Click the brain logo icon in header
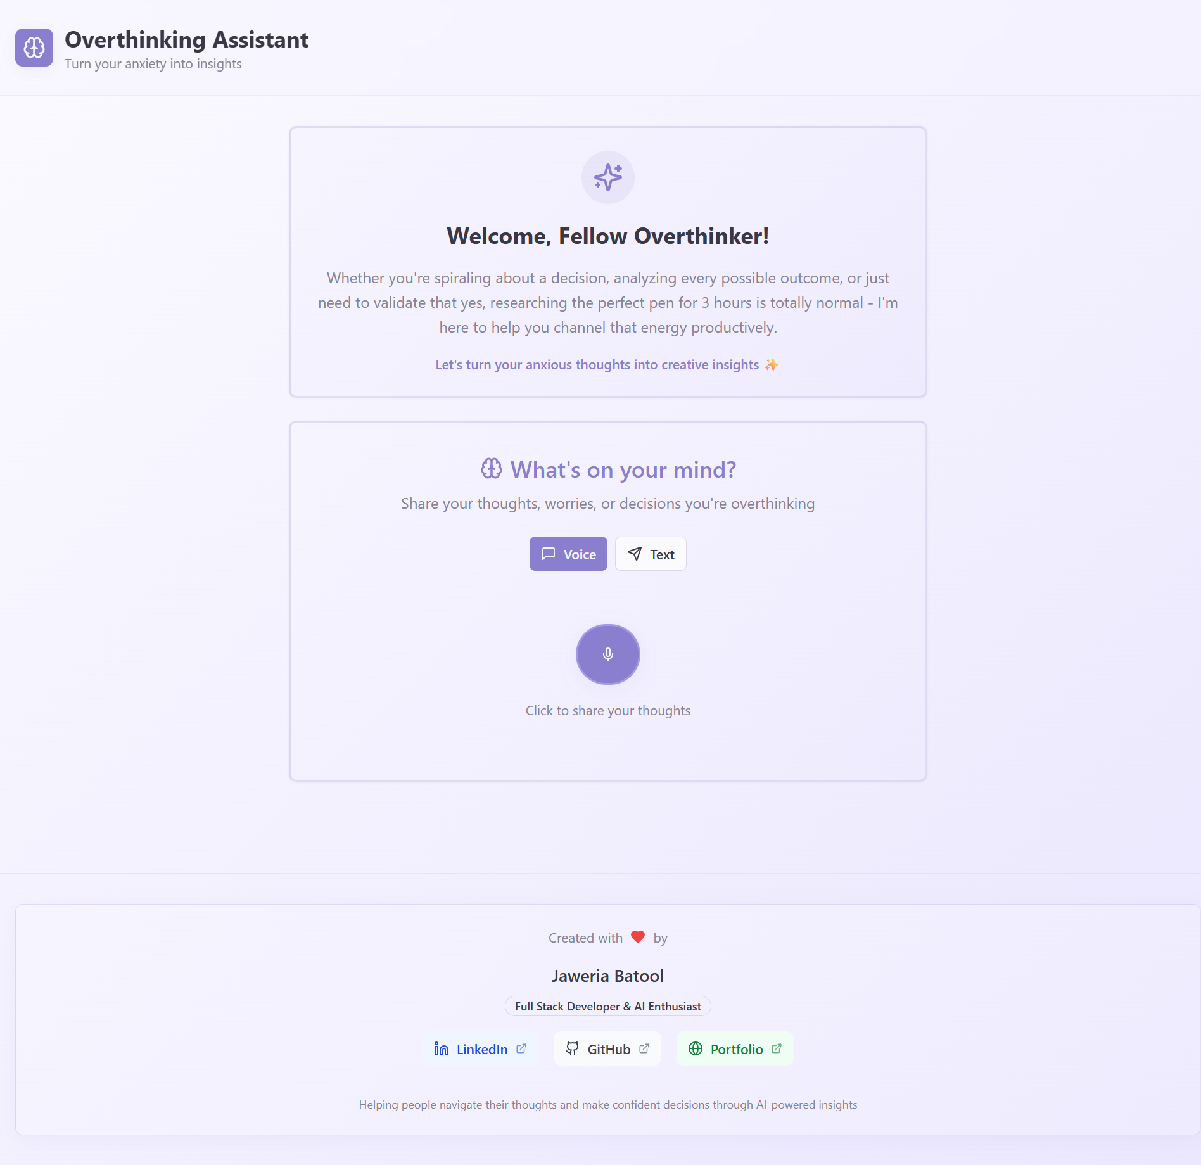 [x=34, y=48]
